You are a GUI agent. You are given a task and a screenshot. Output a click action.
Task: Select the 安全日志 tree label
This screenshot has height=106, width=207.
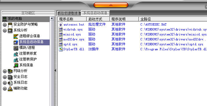21,77
